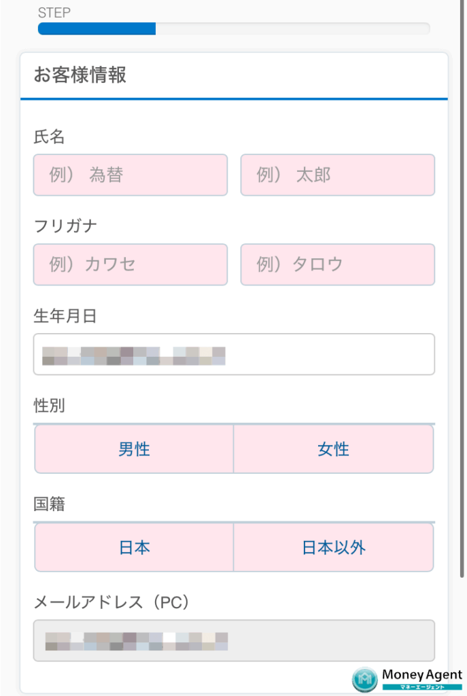Select the 男性 (male) gender option
Screen dimensions: 467x696
[134, 449]
